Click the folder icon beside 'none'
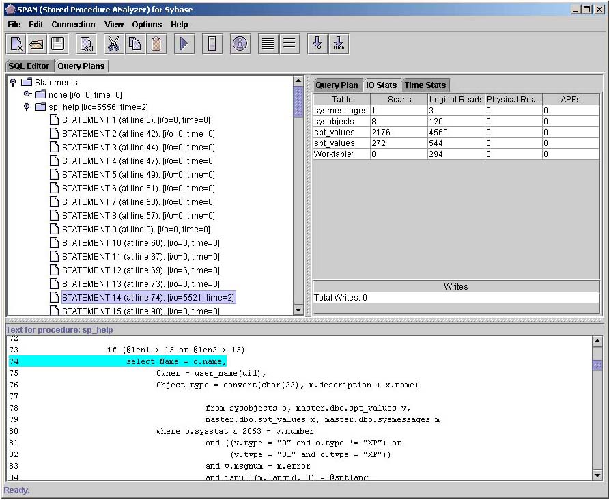This screenshot has width=609, height=500. [x=40, y=94]
